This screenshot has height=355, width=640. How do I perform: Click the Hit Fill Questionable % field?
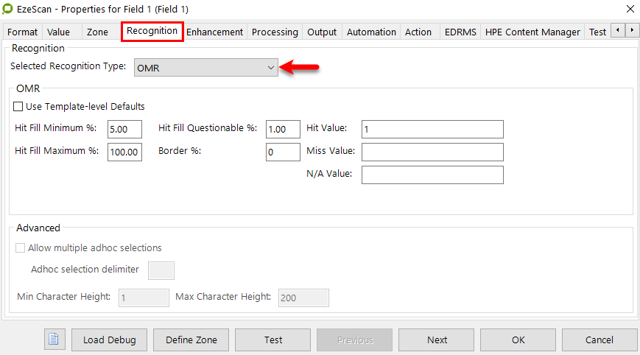click(283, 129)
